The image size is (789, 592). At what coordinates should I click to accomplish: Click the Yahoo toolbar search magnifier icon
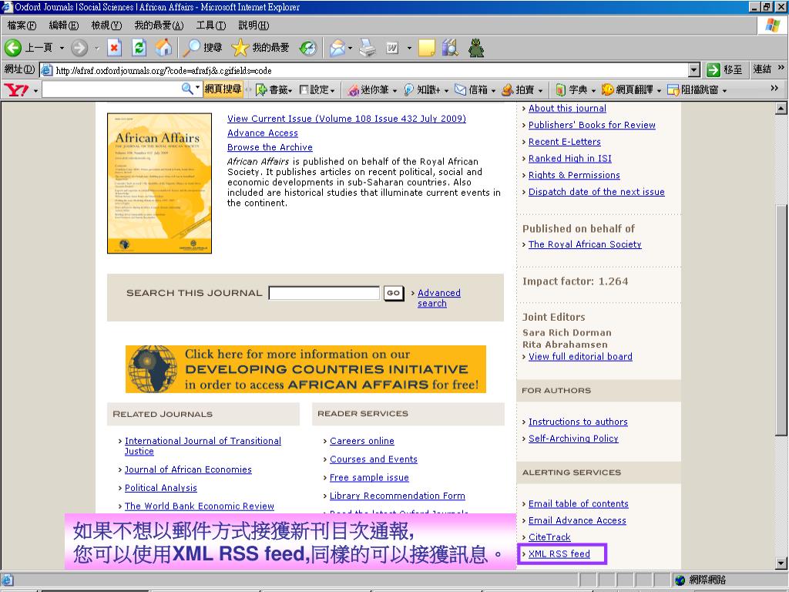point(187,89)
